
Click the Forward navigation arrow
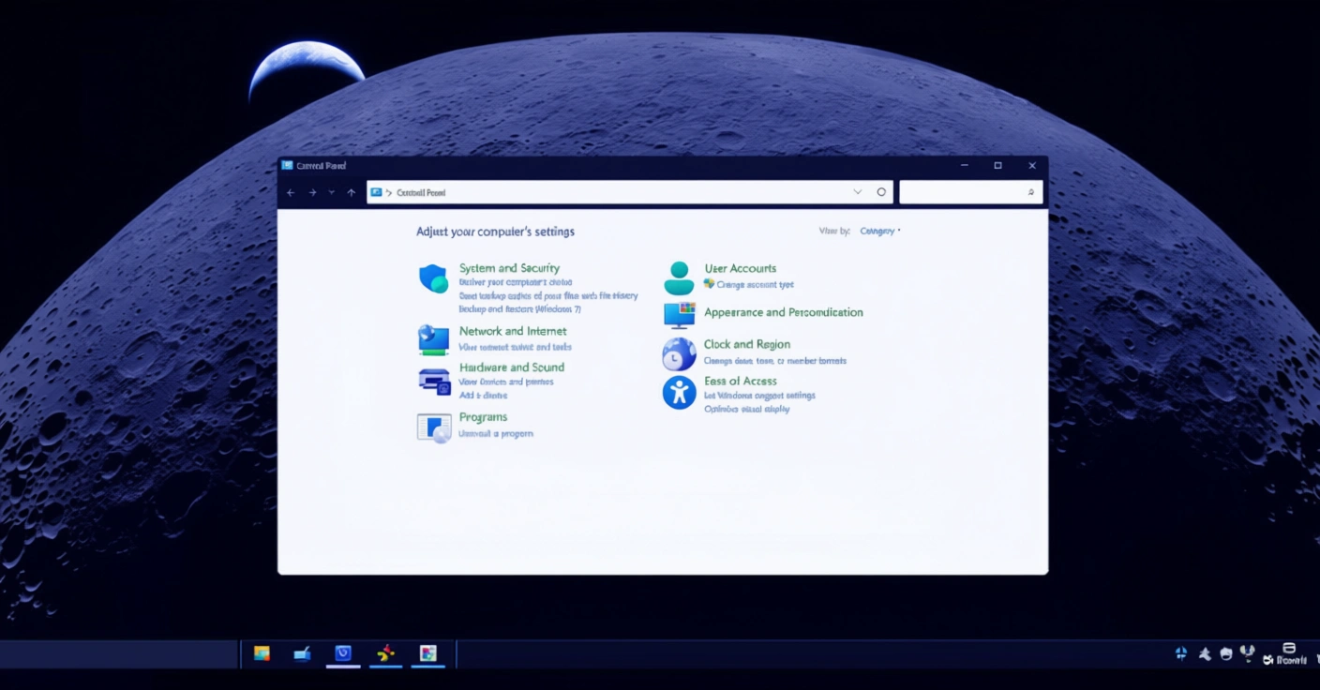(312, 192)
